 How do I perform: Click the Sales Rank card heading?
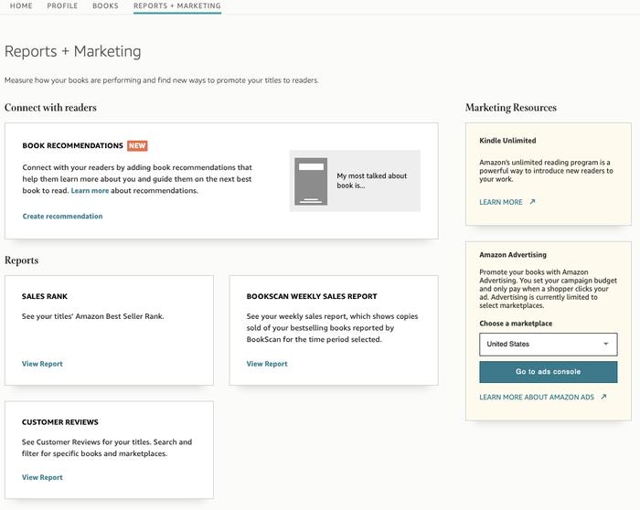tap(45, 296)
